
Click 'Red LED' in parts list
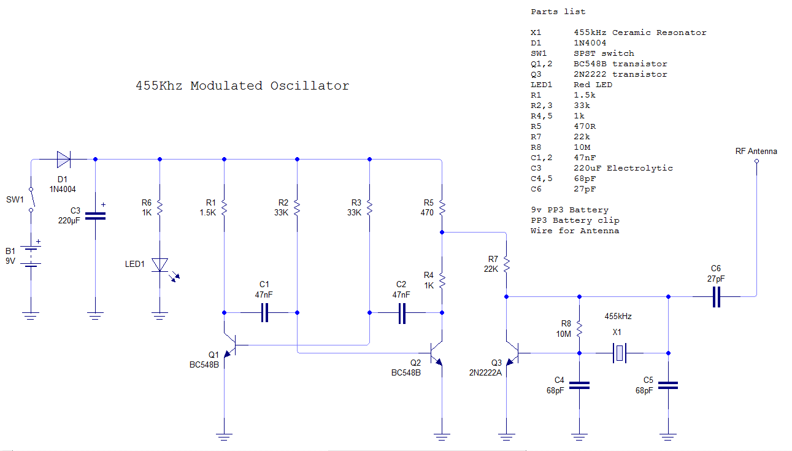pos(593,85)
